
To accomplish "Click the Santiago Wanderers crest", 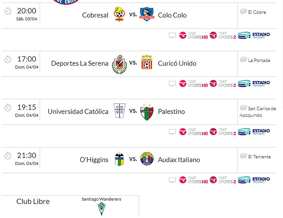I will coord(102,209).
